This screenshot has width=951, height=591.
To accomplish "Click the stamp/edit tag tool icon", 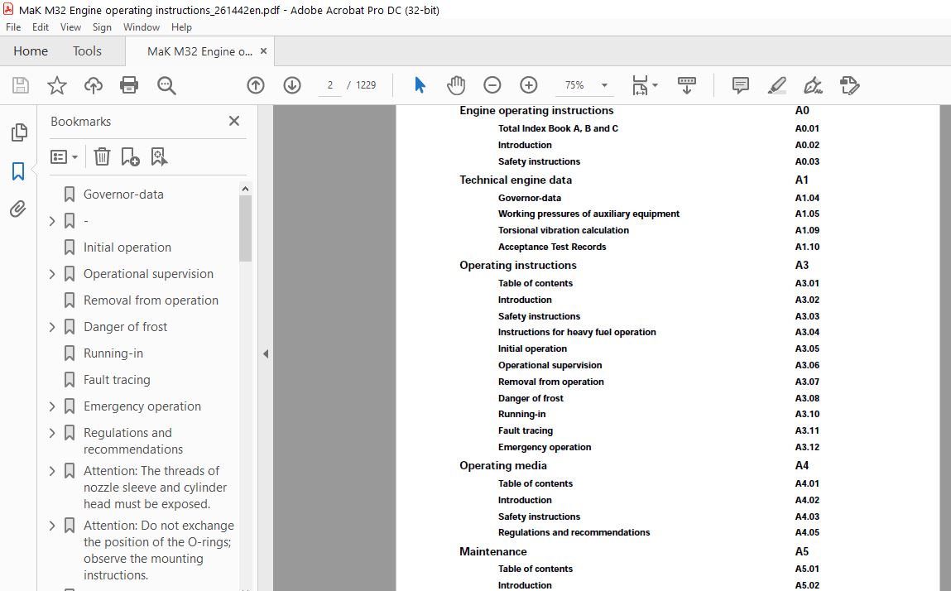I will (850, 85).
